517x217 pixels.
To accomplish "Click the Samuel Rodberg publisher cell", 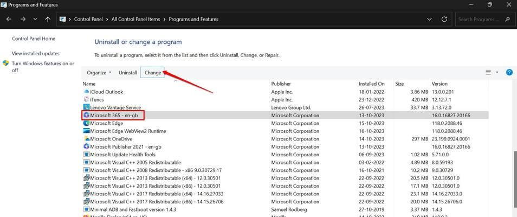I will [x=289, y=209].
